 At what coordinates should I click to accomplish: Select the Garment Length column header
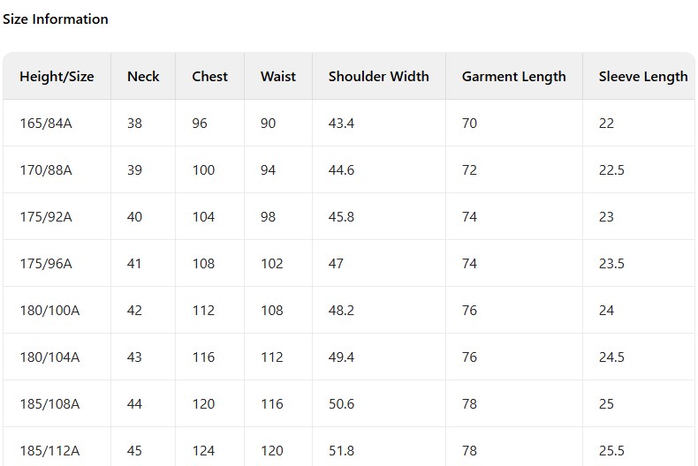(513, 77)
